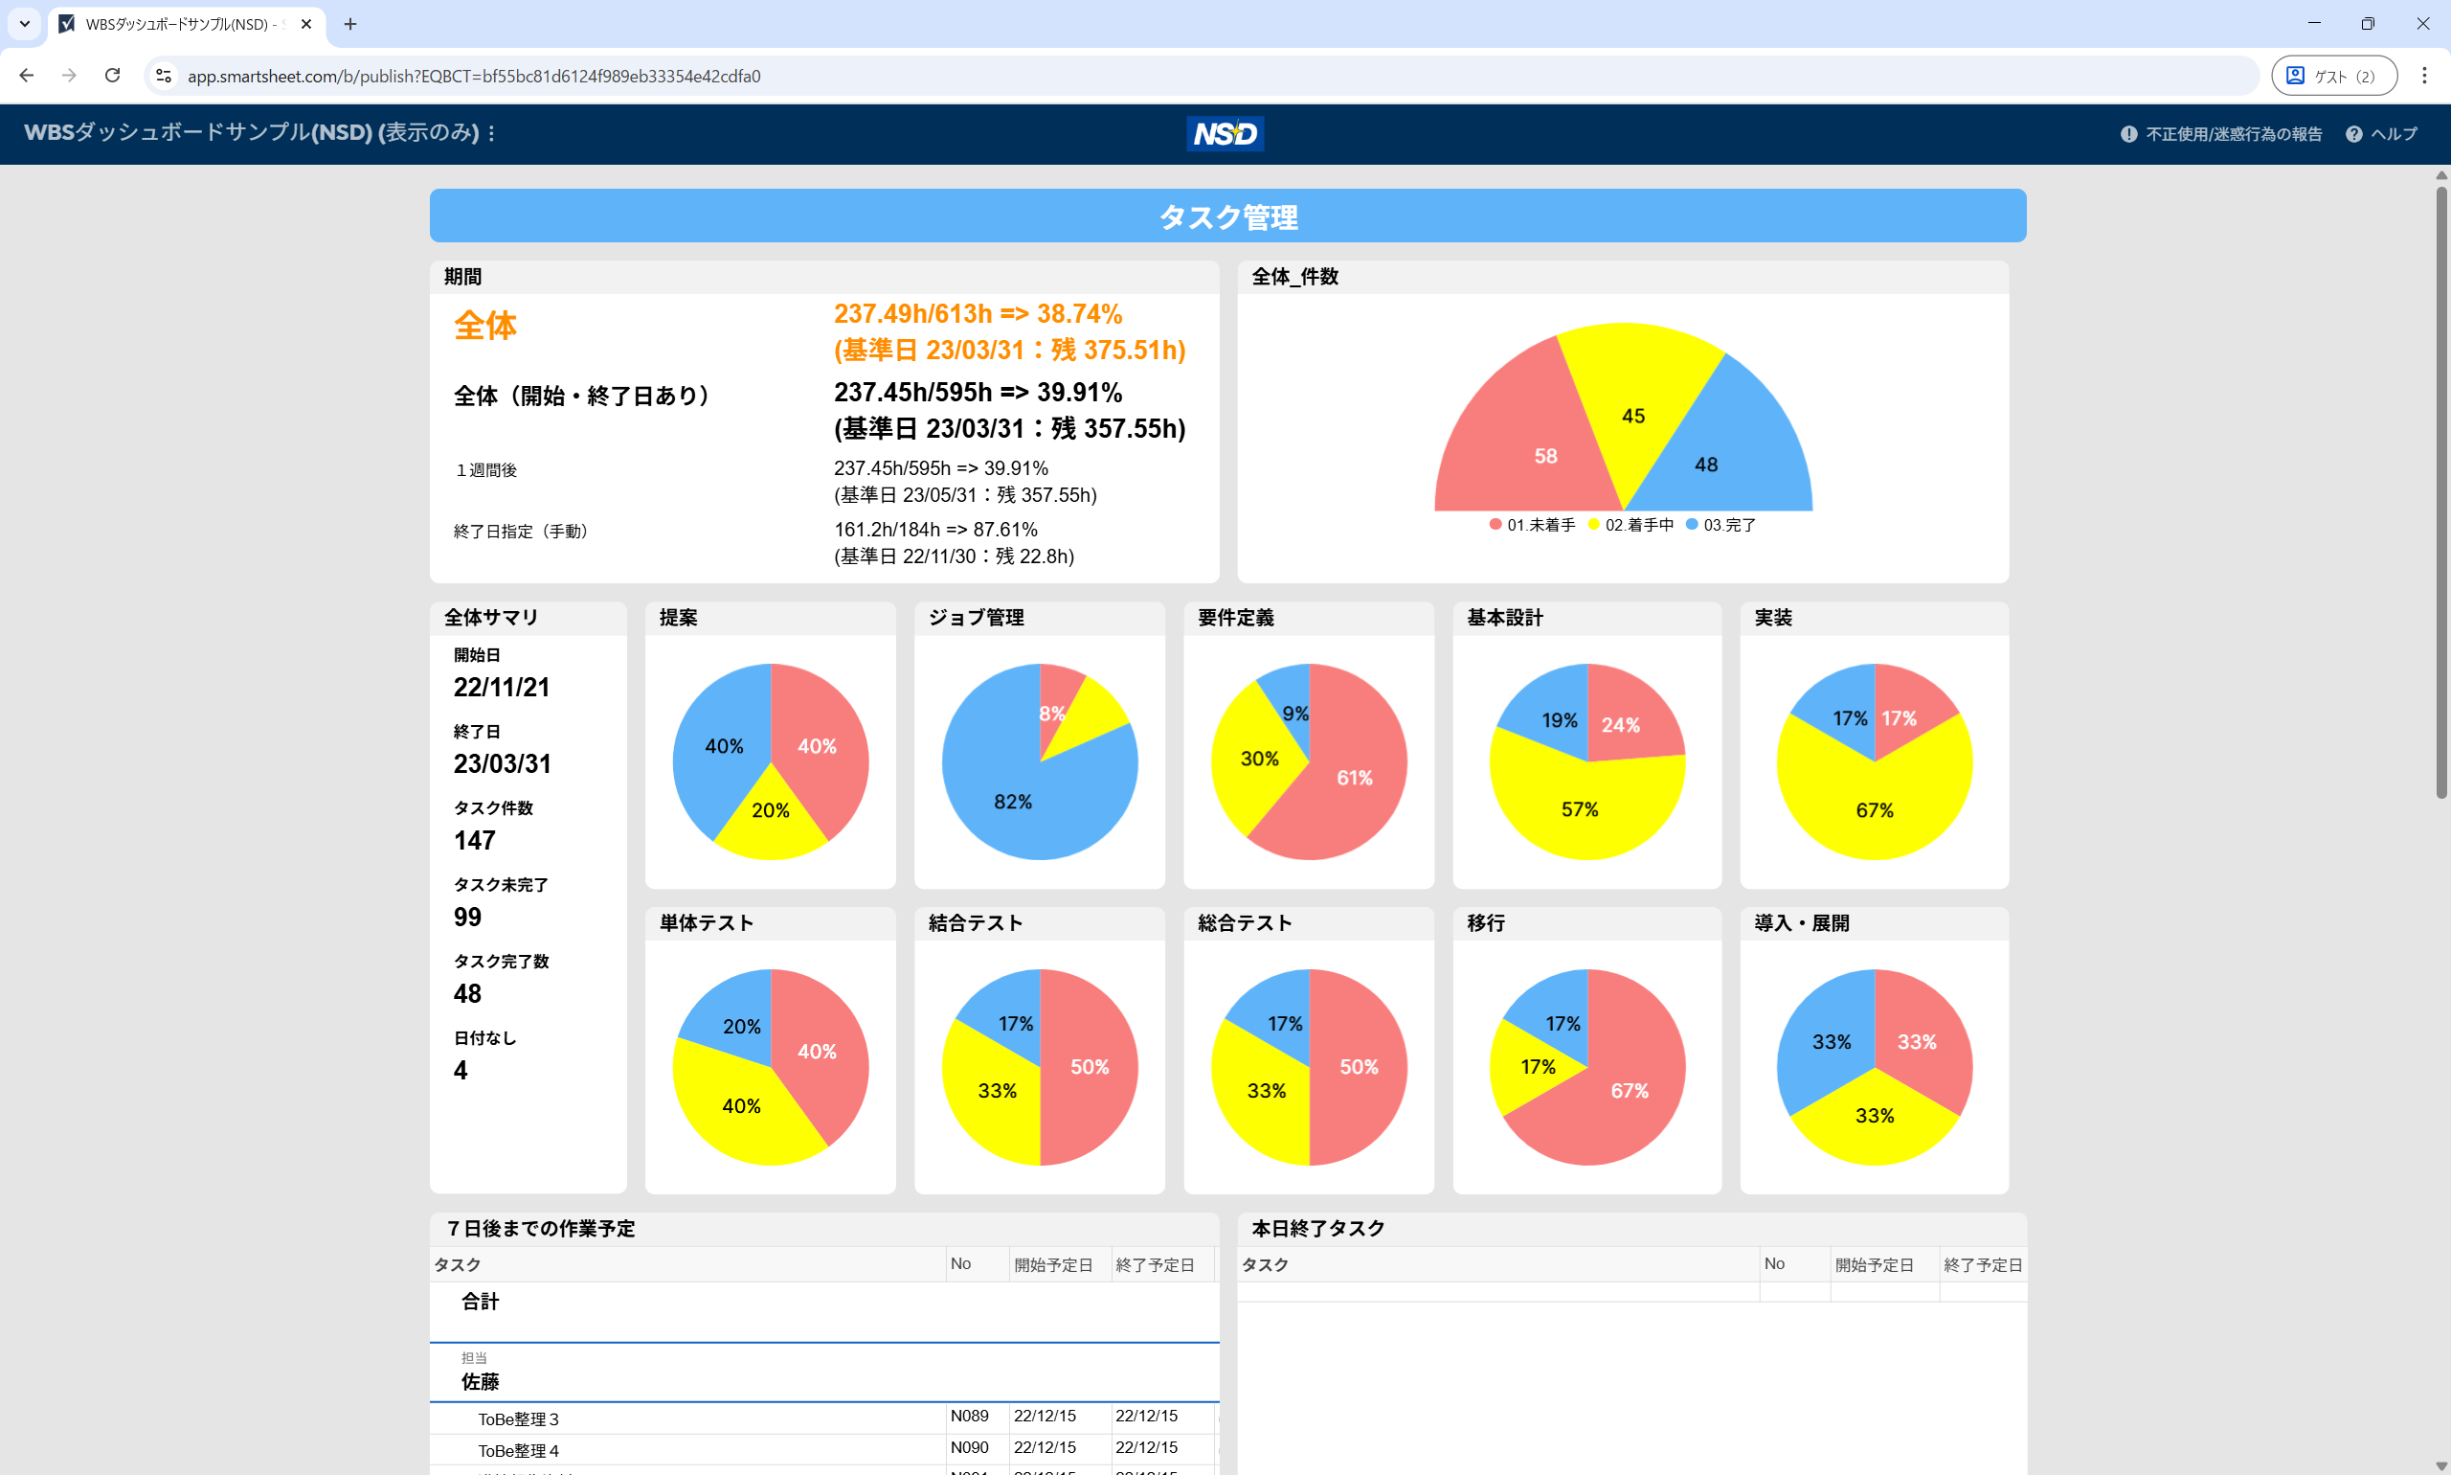This screenshot has height=1475, width=2451.
Task: Expand the tab search dropdown
Action: (24, 24)
